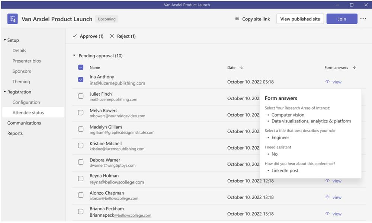The height and width of the screenshot is (223, 372).
Task: Collapse the Setup section
Action: coord(5,40)
